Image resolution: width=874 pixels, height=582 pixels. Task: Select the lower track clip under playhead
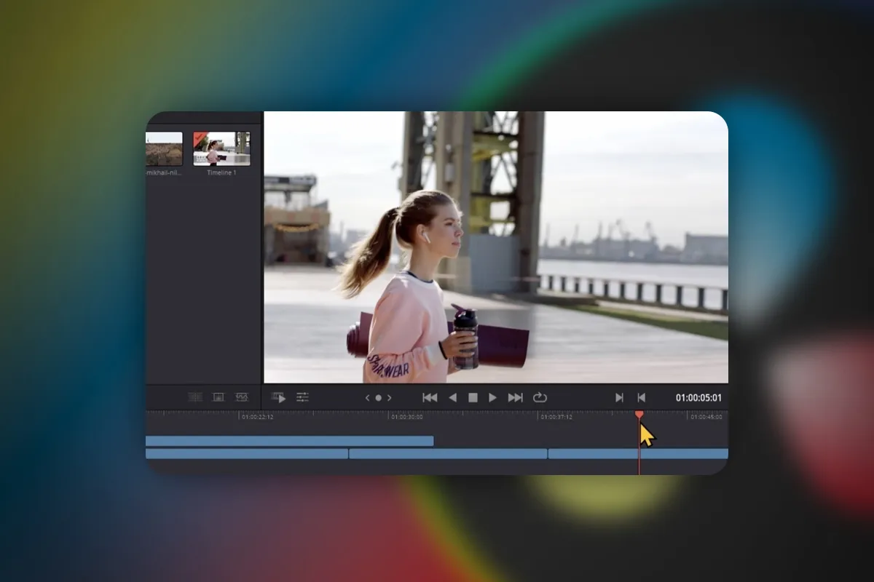(x=638, y=453)
